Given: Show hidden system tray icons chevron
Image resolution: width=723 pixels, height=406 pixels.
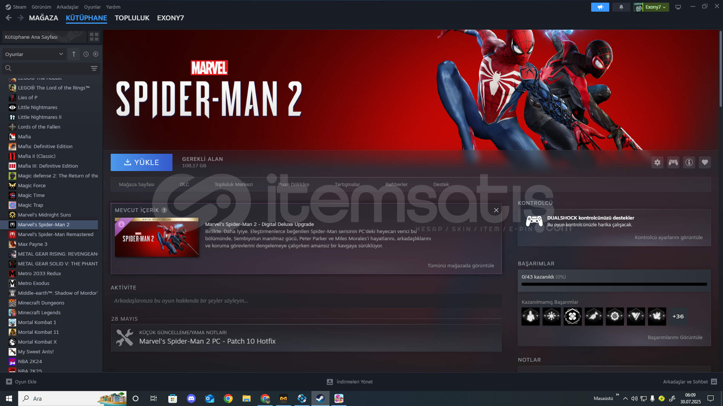Looking at the screenshot, I should pyautogui.click(x=625, y=398).
